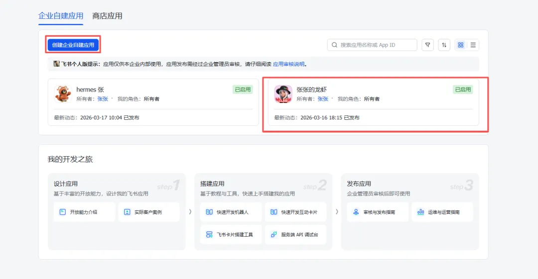538x279 pixels.
Task: Open 快速开发互动卡片 guide
Action: click(295, 212)
